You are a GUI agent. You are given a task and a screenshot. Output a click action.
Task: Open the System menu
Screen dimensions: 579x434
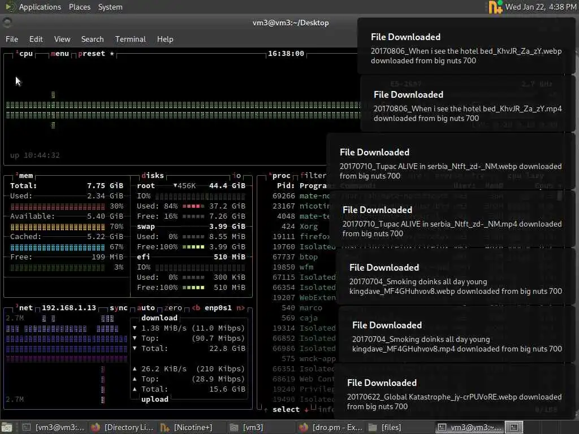pyautogui.click(x=110, y=7)
